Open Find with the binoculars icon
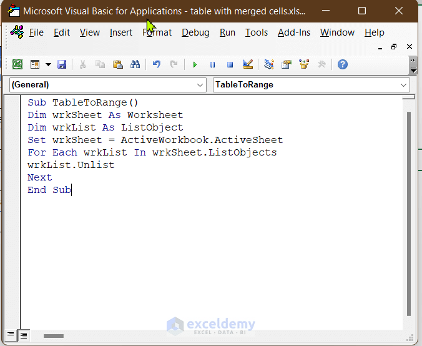This screenshot has height=346, width=422. (135, 64)
